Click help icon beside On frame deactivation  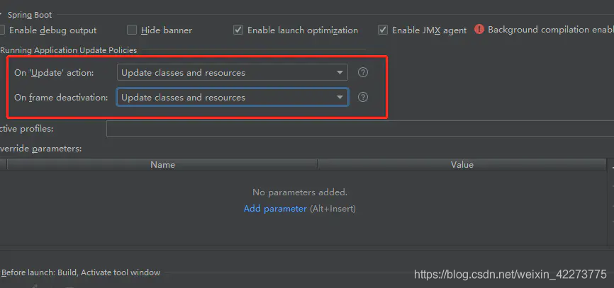(363, 97)
